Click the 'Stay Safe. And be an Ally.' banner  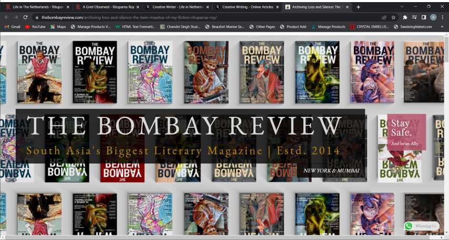click(x=406, y=132)
